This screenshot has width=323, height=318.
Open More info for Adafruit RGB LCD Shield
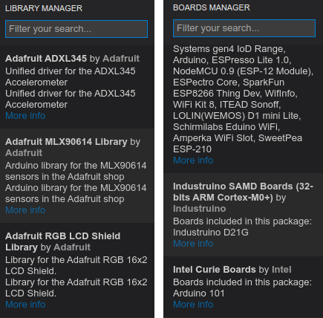25,305
